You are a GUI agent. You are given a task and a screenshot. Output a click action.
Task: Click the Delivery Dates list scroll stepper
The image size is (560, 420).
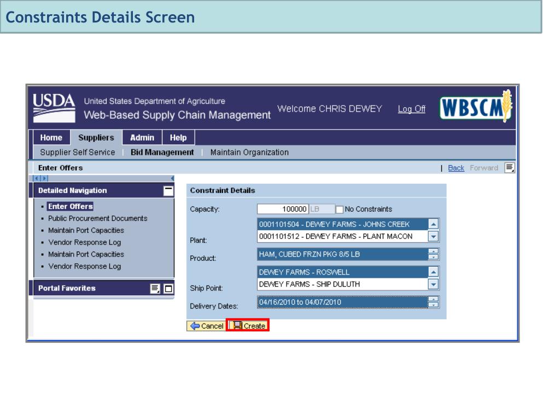click(433, 302)
